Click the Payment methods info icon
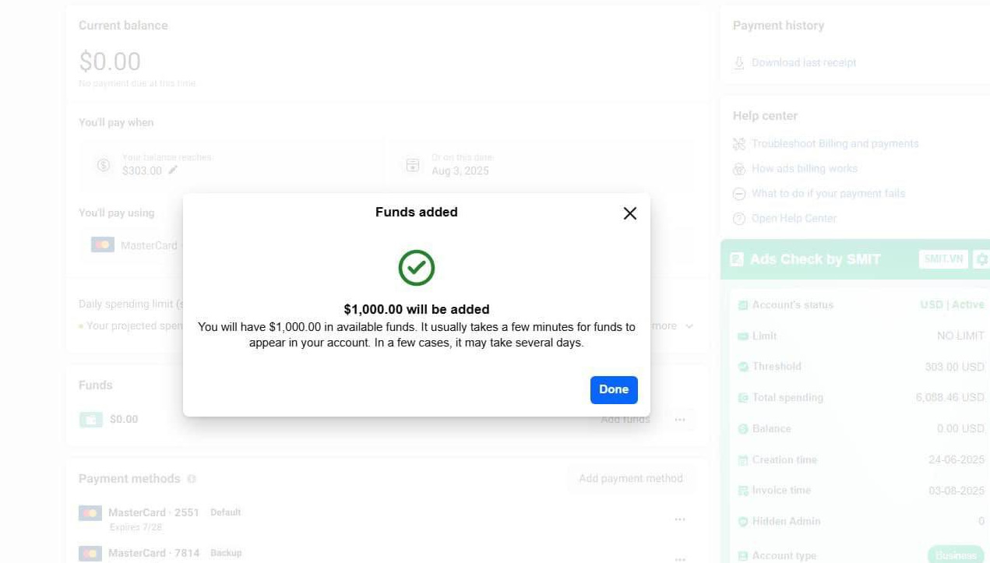The height and width of the screenshot is (563, 990). [192, 479]
